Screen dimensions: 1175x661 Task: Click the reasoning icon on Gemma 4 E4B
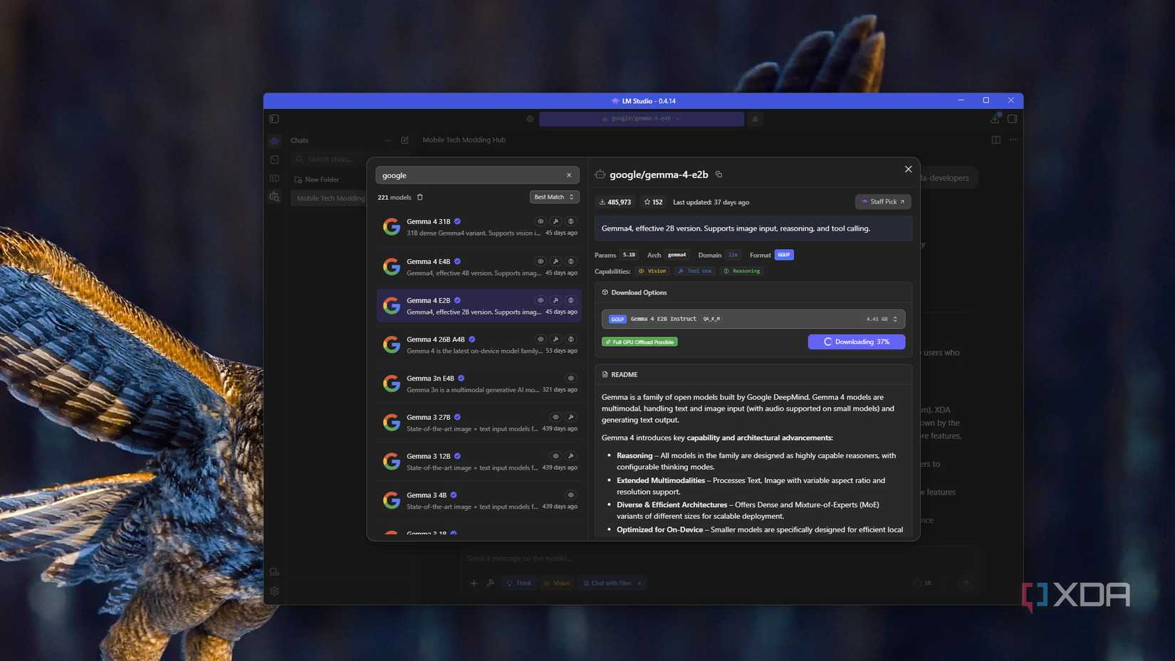coord(570,261)
